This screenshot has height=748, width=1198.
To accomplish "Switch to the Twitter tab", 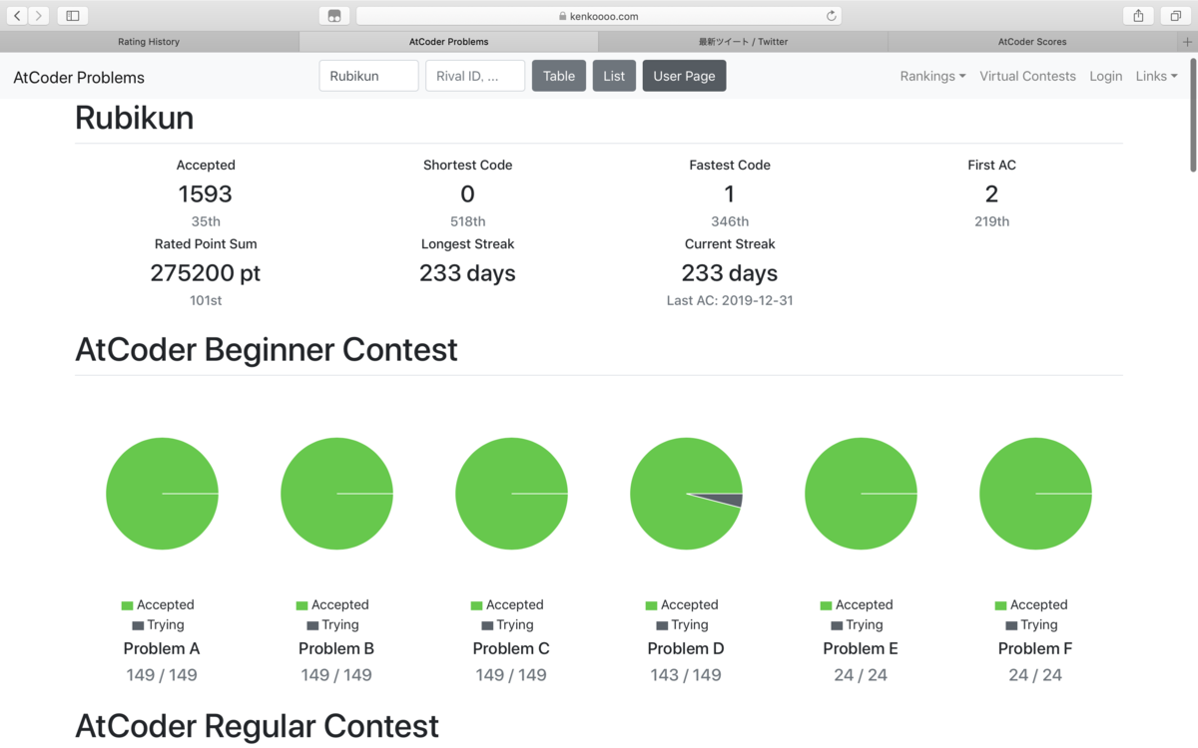I will click(x=743, y=42).
